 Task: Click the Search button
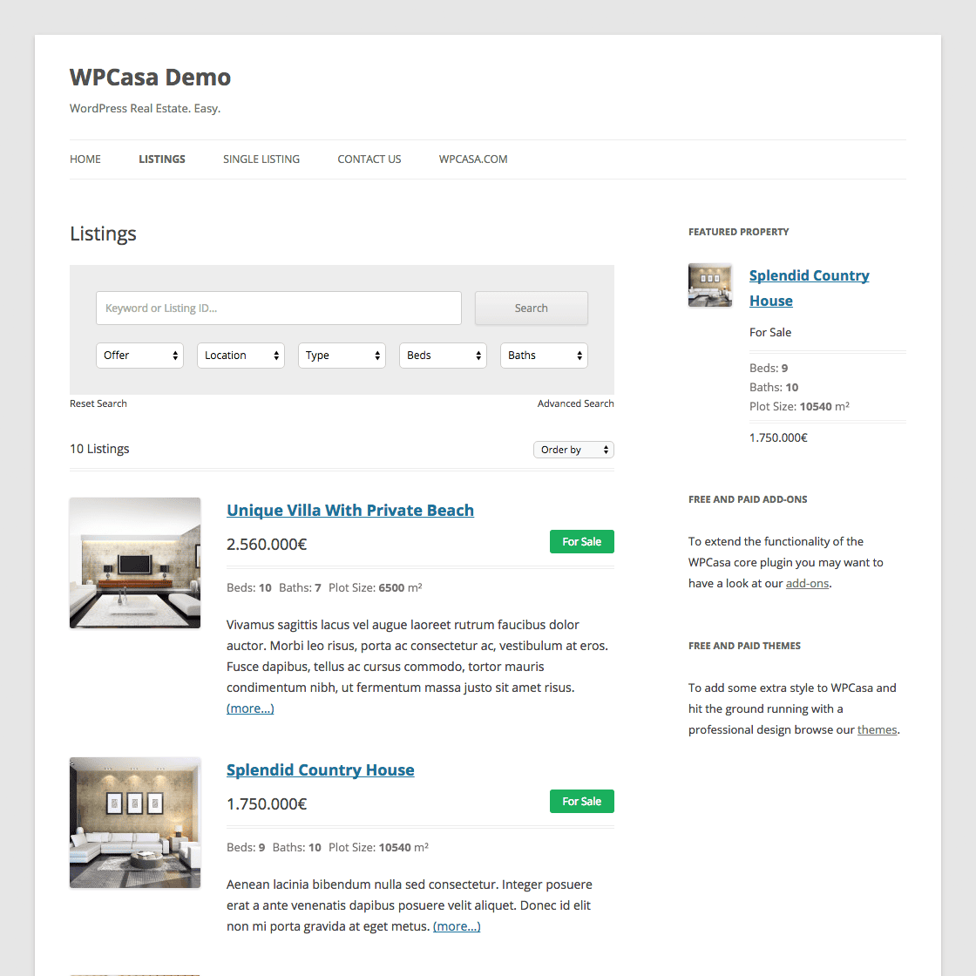[x=531, y=308]
